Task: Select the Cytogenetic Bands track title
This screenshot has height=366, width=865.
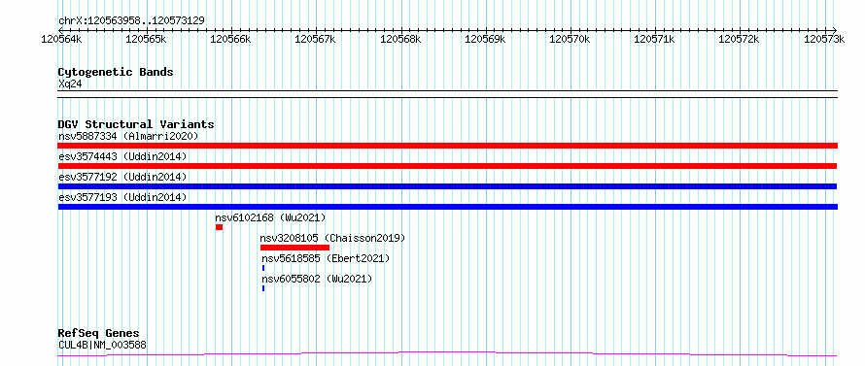Action: (116, 72)
